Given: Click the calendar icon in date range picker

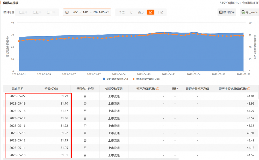Looking at the screenshot, I should click(x=67, y=12).
